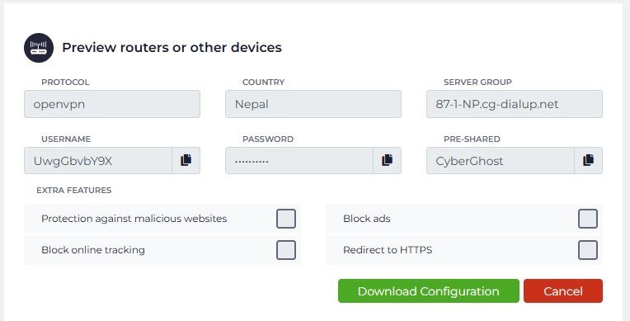Copy the pre-shared key value
This screenshot has width=630, height=321.
click(588, 160)
